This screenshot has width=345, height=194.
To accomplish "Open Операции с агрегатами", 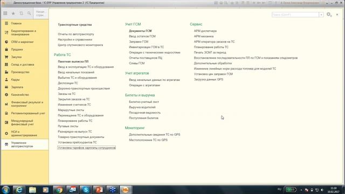I will tap(144, 85).
